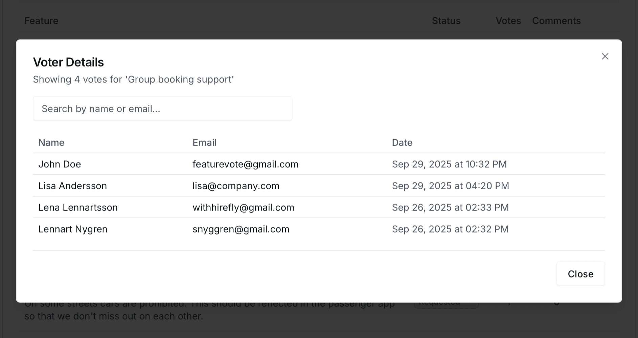Close the Voter Details dialog with X icon
Viewport: 638px width, 338px height.
[x=605, y=56]
